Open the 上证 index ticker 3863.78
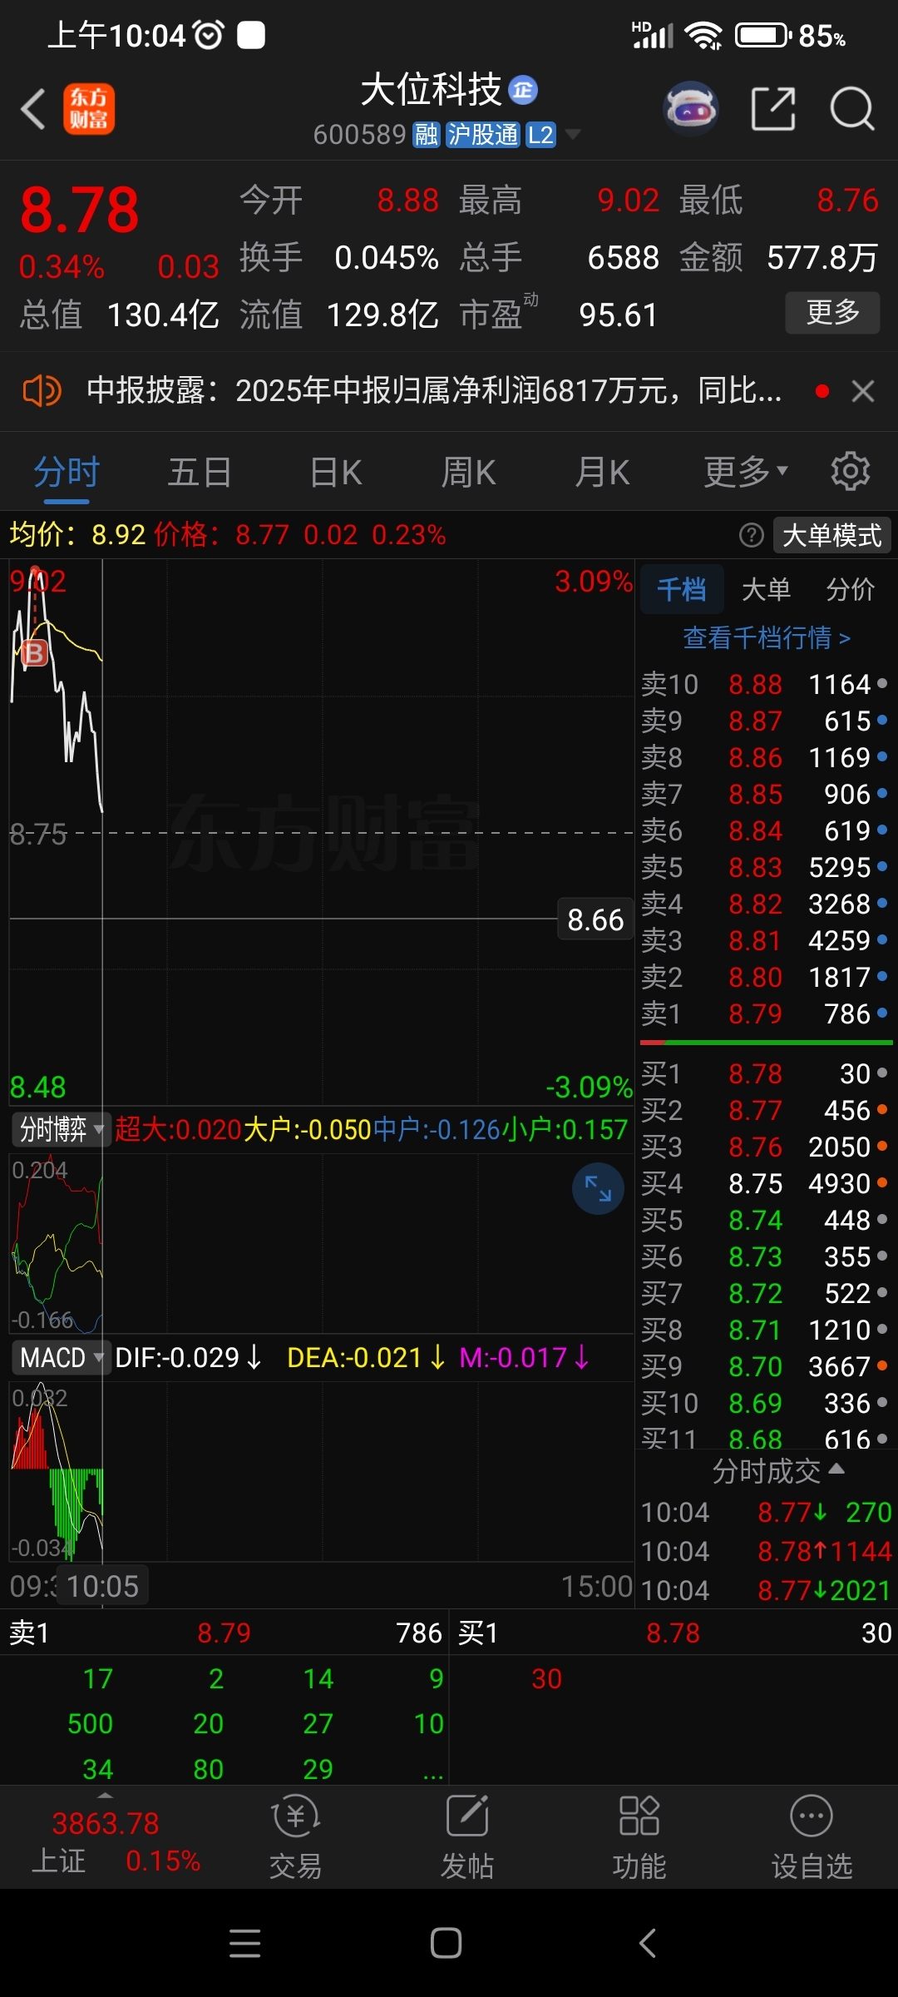 click(106, 1823)
